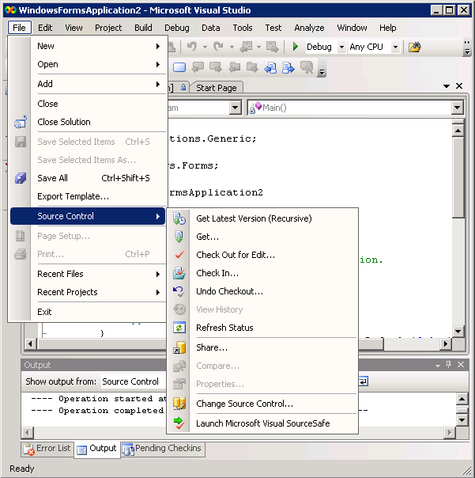
Task: Toggle auto-hide pin on Output panel
Action: 448,365
